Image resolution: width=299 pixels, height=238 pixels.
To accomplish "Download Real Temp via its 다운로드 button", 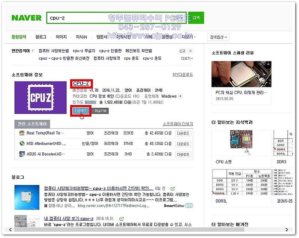I will point(183,133).
